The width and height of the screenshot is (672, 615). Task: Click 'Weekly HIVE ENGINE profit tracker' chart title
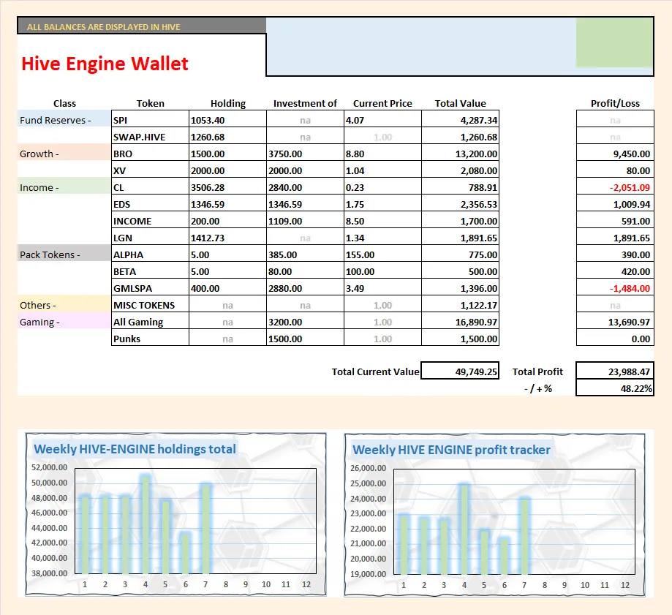451,450
